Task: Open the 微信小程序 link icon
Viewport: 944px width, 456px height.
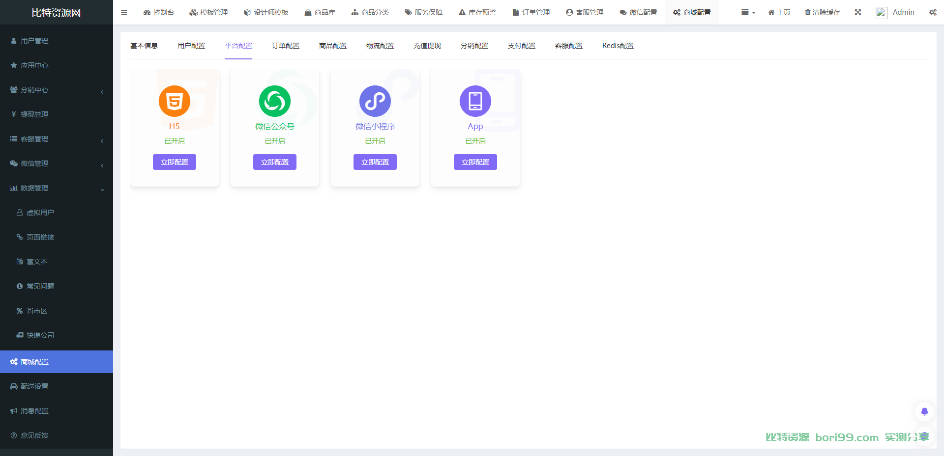Action: (x=375, y=101)
